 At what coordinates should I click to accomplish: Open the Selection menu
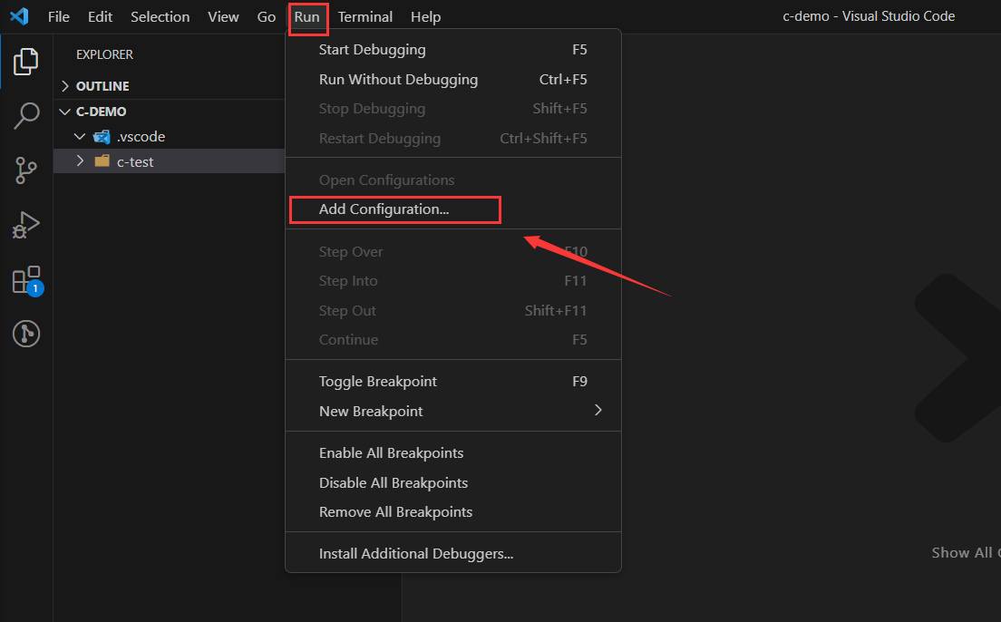click(x=160, y=16)
